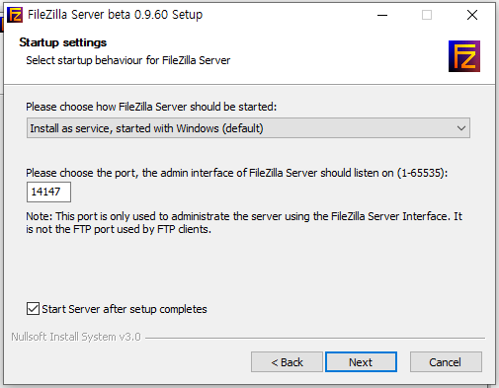Proceed with the Next button

pyautogui.click(x=361, y=362)
